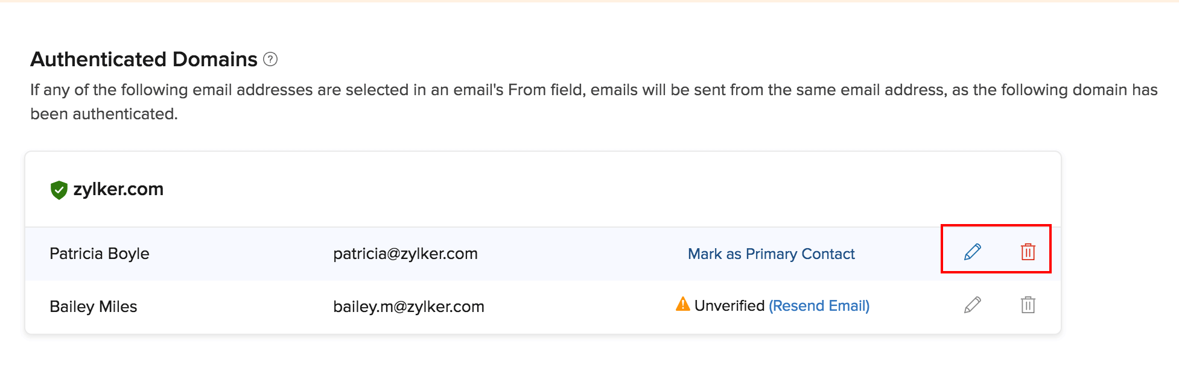Edit Bailey Miles' sender address
The height and width of the screenshot is (365, 1179).
click(x=972, y=305)
